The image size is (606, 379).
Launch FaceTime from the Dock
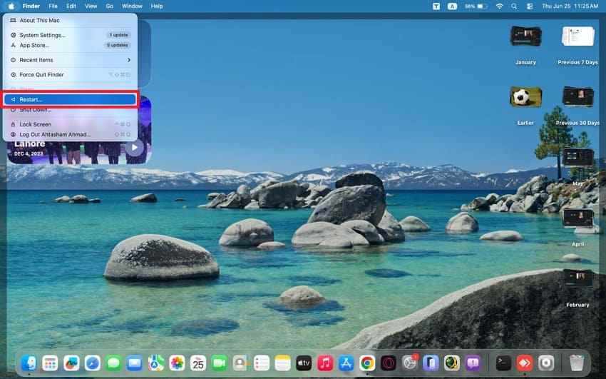219,363
